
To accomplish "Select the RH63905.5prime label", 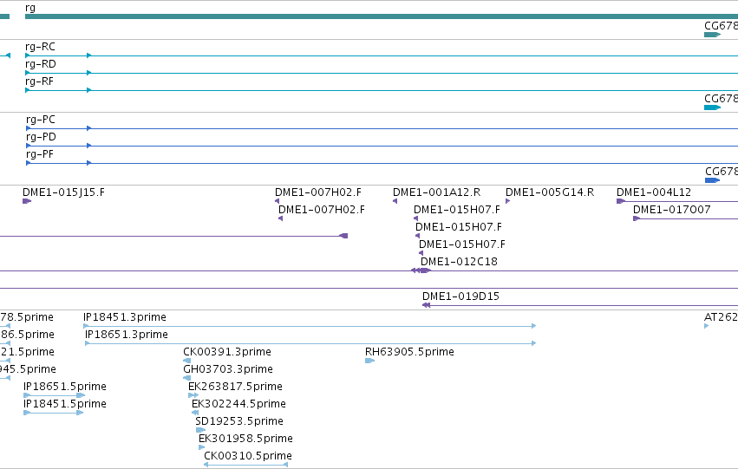I will coord(409,352).
